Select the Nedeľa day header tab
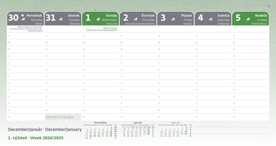Screen dimensions: 276x146 250,18
